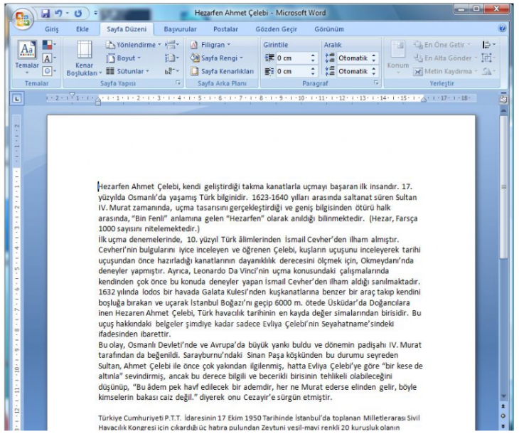
Task: Open the Metin Kaydırma text wrapping menu
Action: (446, 71)
